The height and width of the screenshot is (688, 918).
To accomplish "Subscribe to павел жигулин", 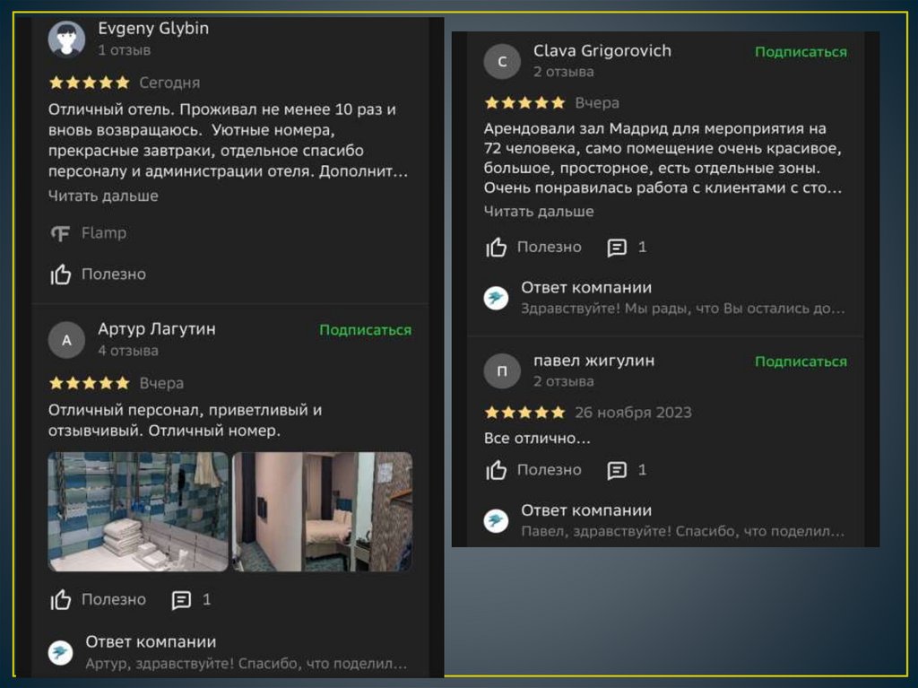I will (x=800, y=361).
